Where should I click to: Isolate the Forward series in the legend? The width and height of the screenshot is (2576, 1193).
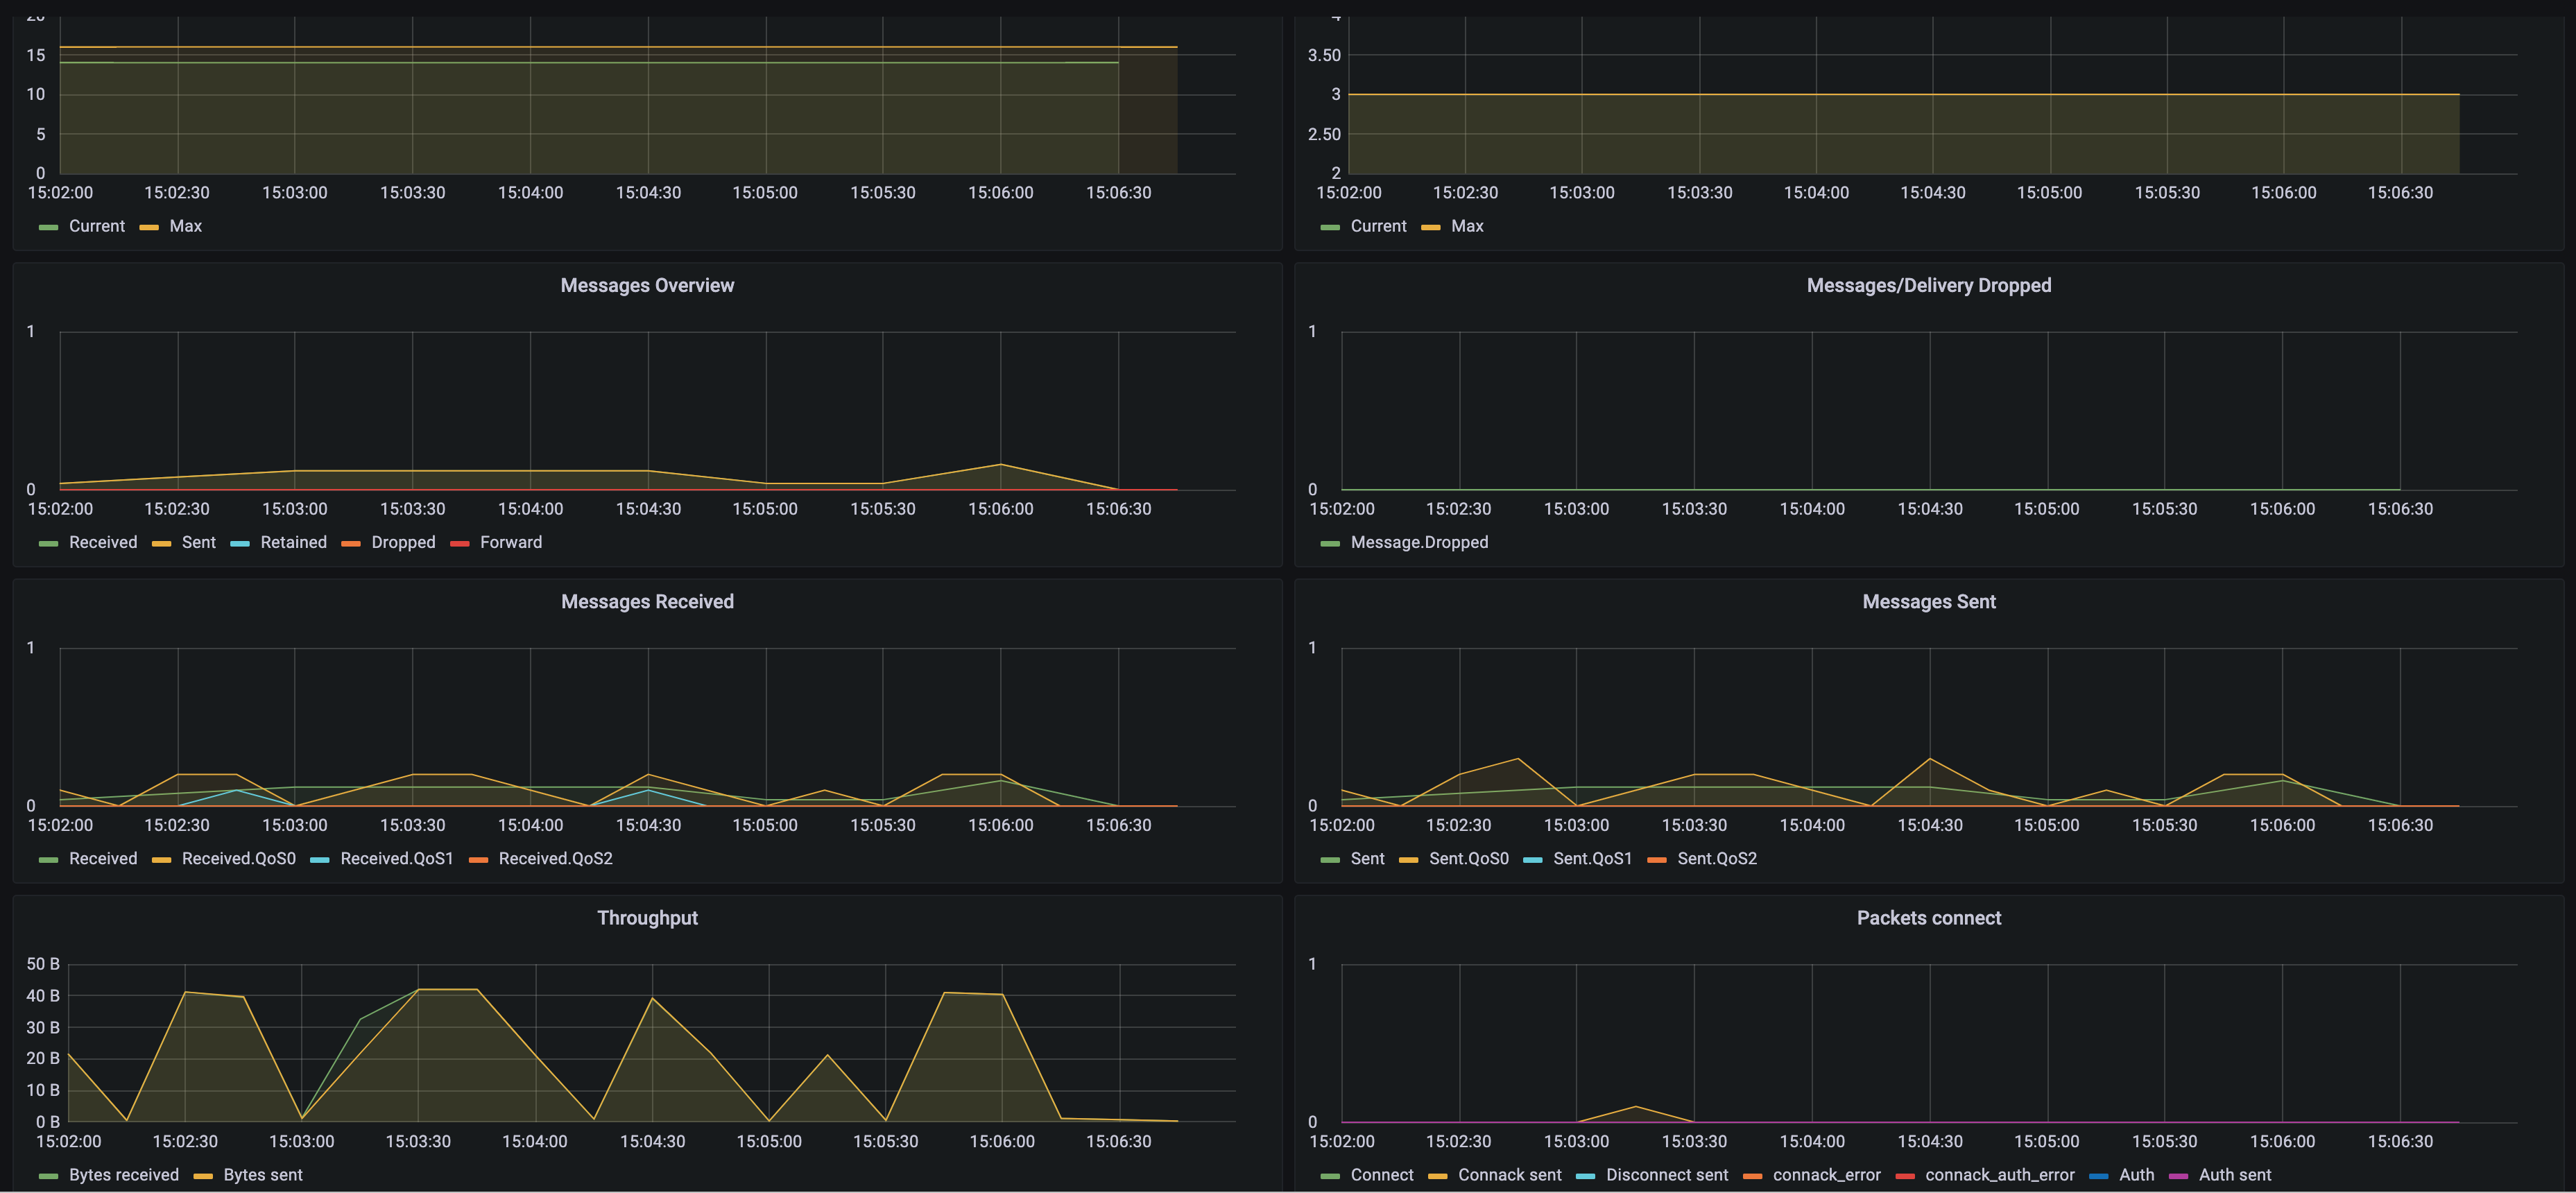click(x=510, y=542)
